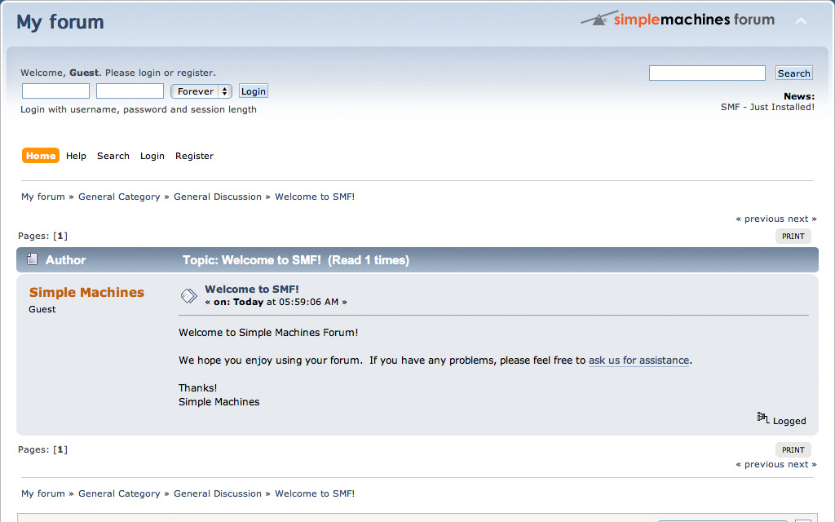The width and height of the screenshot is (835, 522).
Task: Go to Search in the navigation menu
Action: [x=113, y=156]
